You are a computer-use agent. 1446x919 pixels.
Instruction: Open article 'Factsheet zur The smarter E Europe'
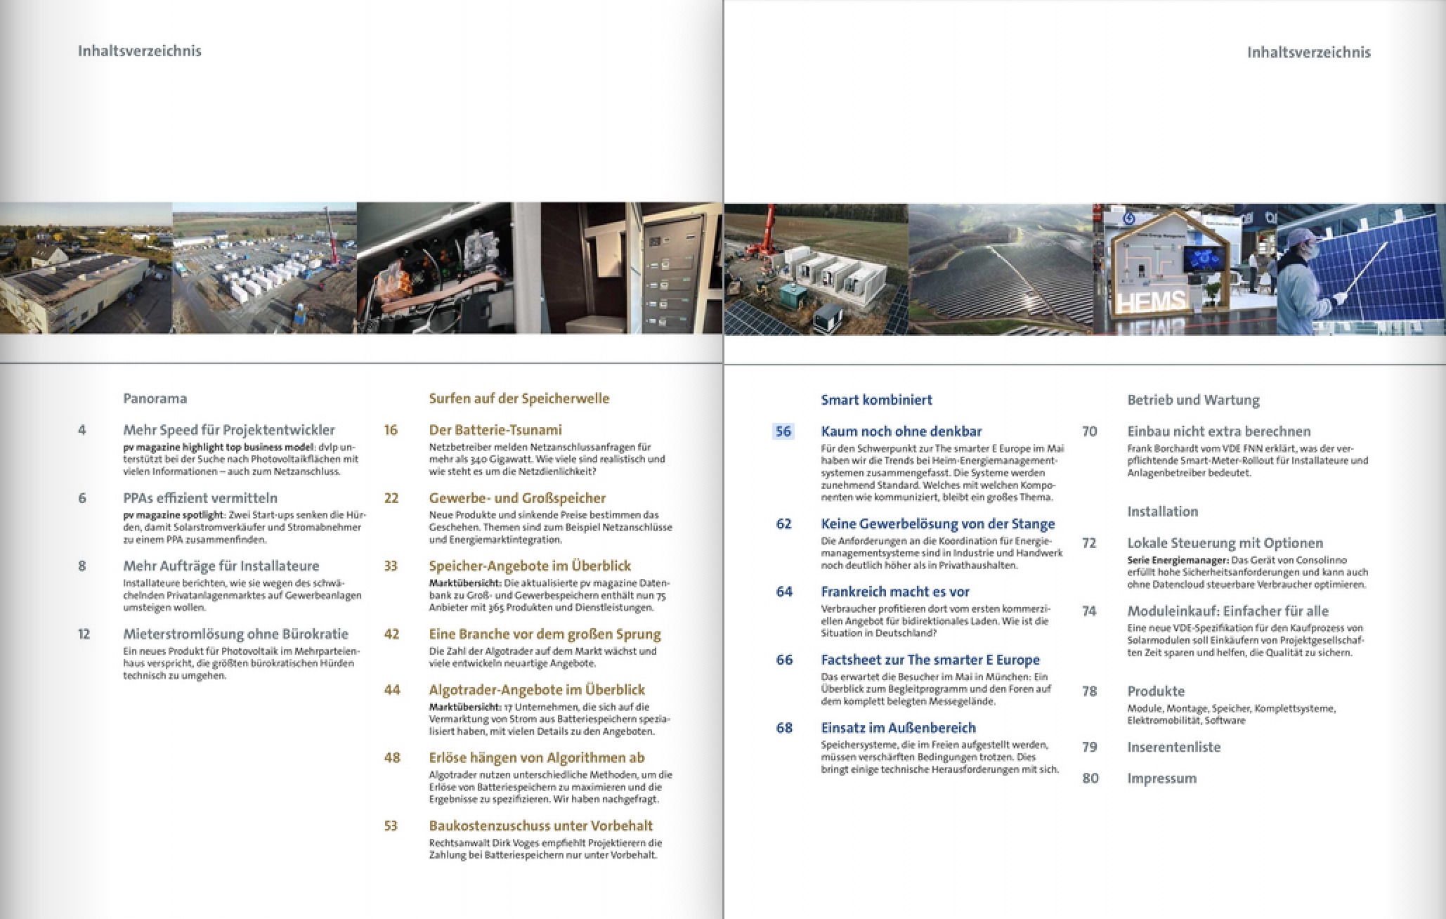click(x=930, y=660)
